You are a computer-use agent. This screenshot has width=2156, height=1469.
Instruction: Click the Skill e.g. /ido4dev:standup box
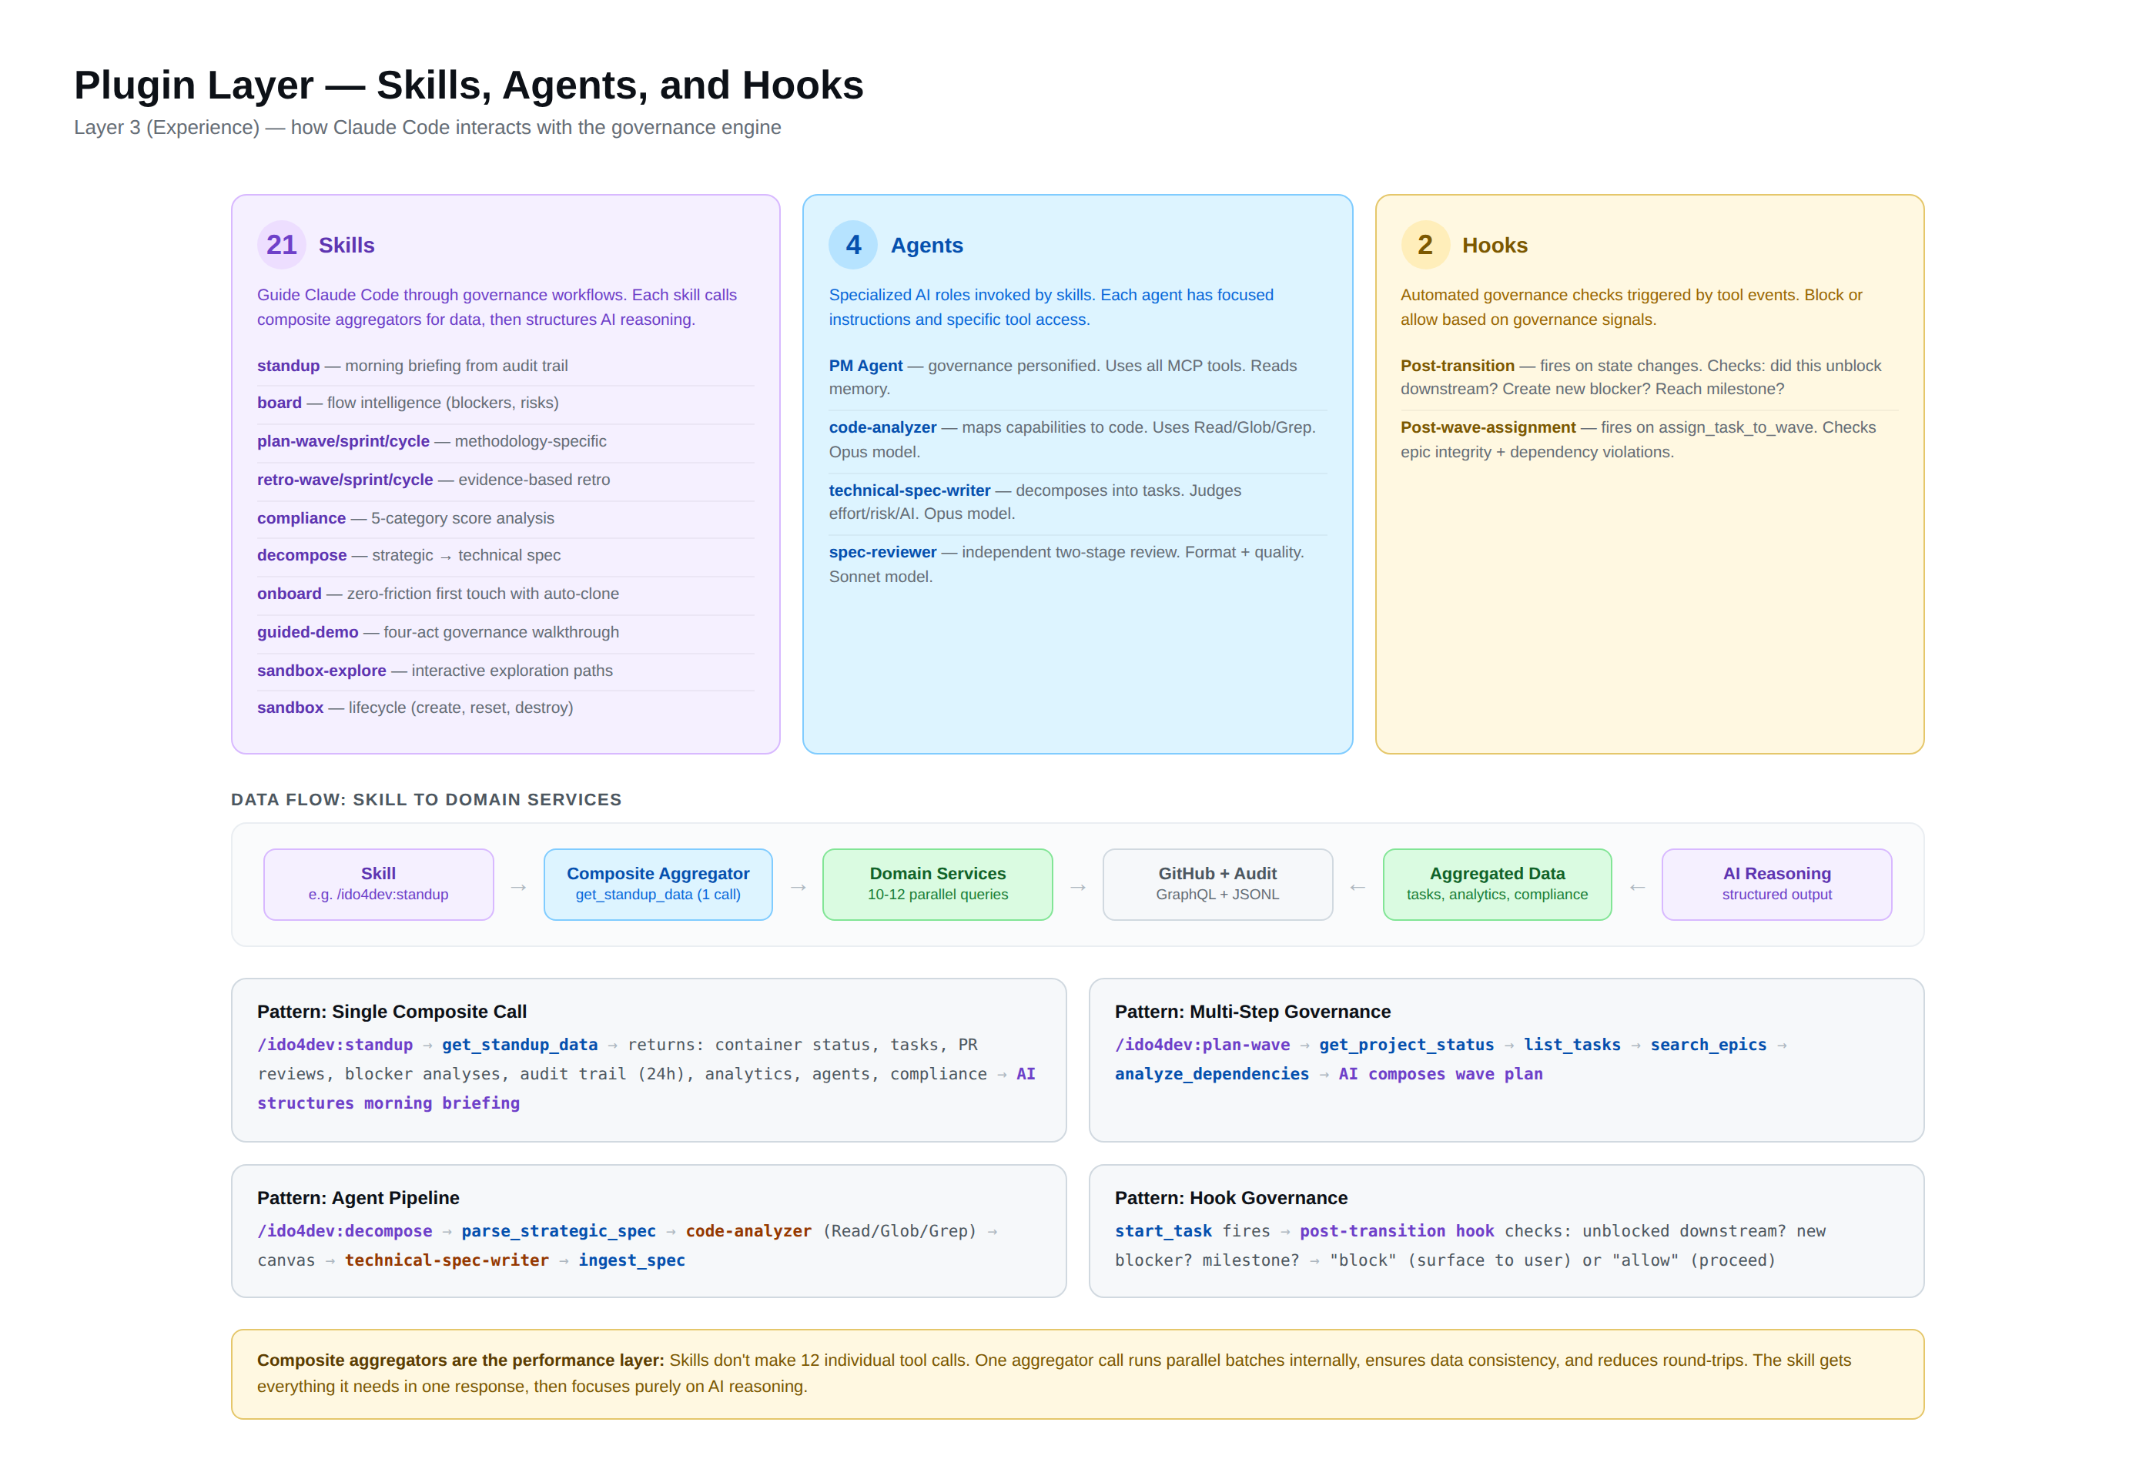click(377, 884)
